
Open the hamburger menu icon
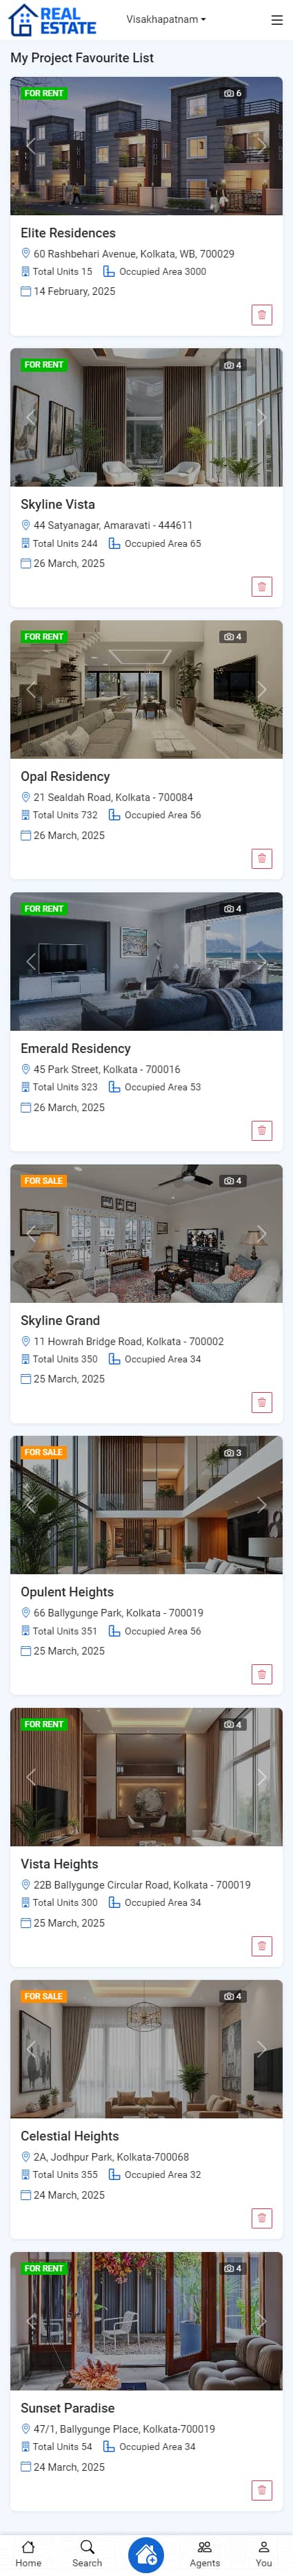(276, 20)
